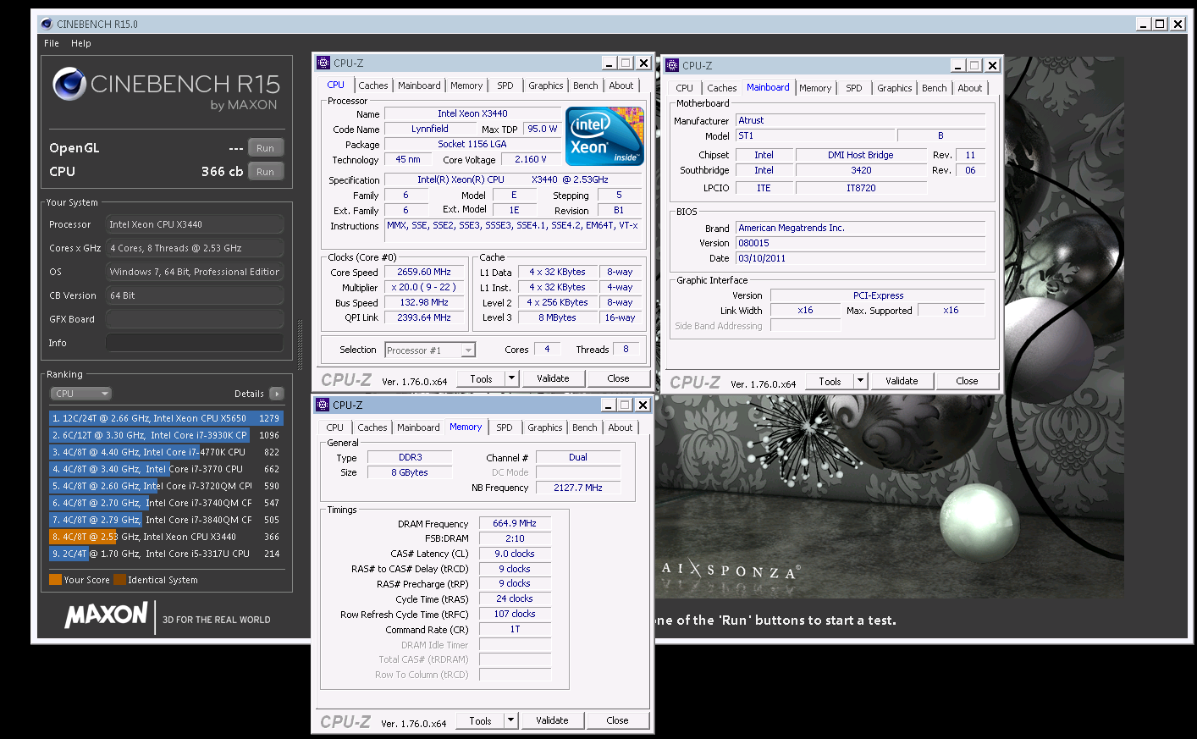Click the Chipset value DMI Host Bridge

click(x=861, y=155)
